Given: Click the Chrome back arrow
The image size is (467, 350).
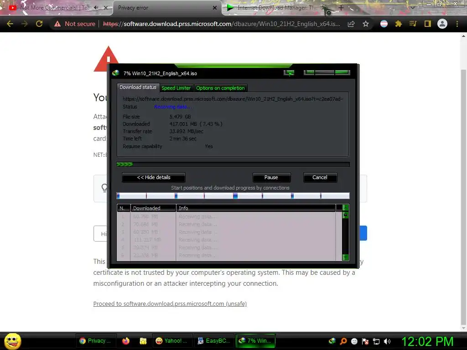Looking at the screenshot, I should tap(10, 24).
